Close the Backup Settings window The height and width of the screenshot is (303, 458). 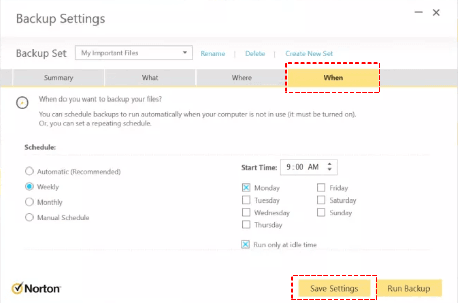(436, 13)
